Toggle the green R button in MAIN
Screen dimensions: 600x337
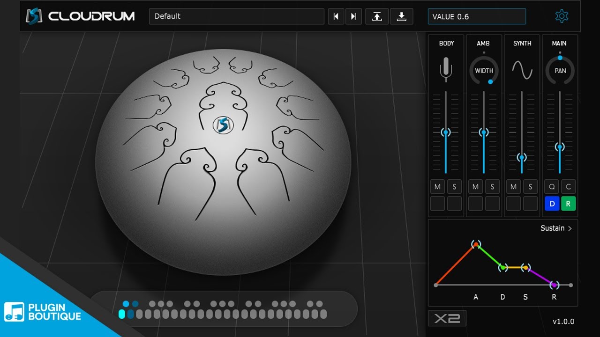point(569,204)
